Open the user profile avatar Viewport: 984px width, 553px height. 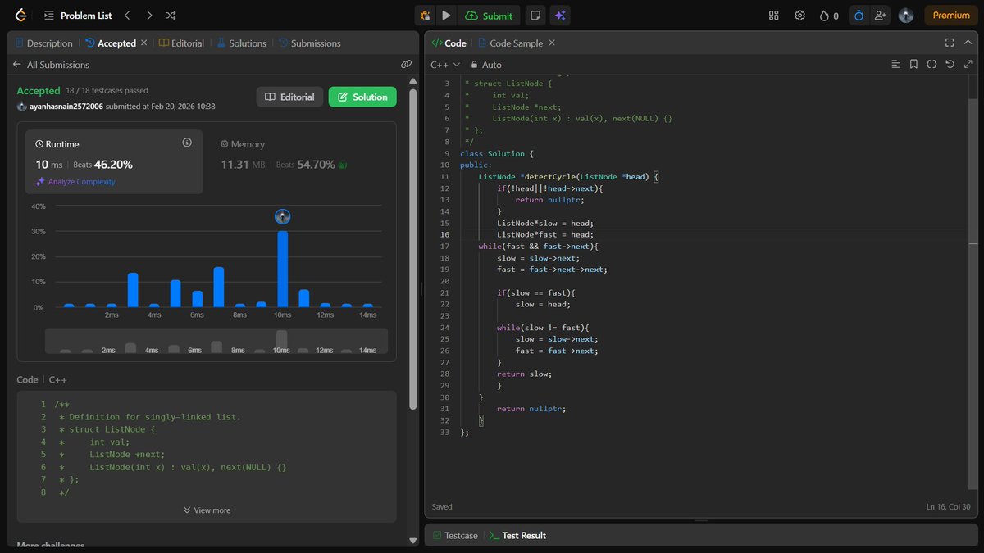pyautogui.click(x=906, y=16)
